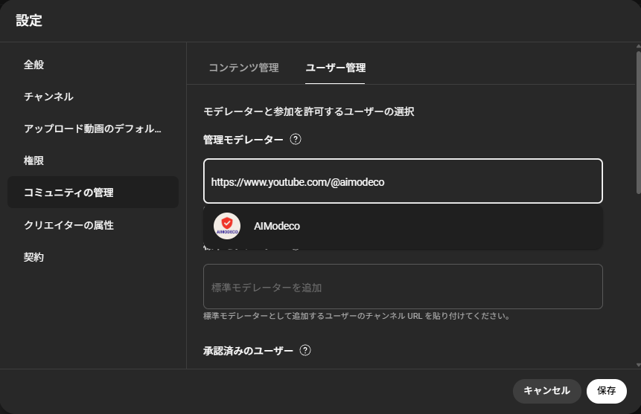This screenshot has height=414, width=641.
Task: Click the 標準モデレーターを追加 input field
Action: point(402,287)
